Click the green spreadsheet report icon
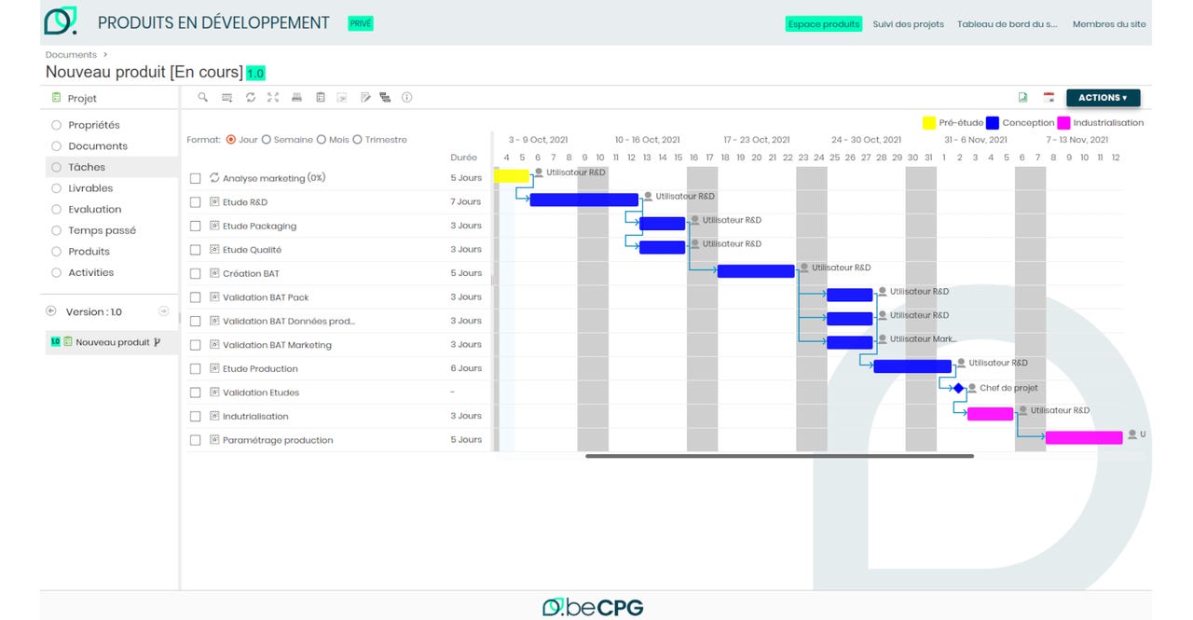 tap(1022, 97)
